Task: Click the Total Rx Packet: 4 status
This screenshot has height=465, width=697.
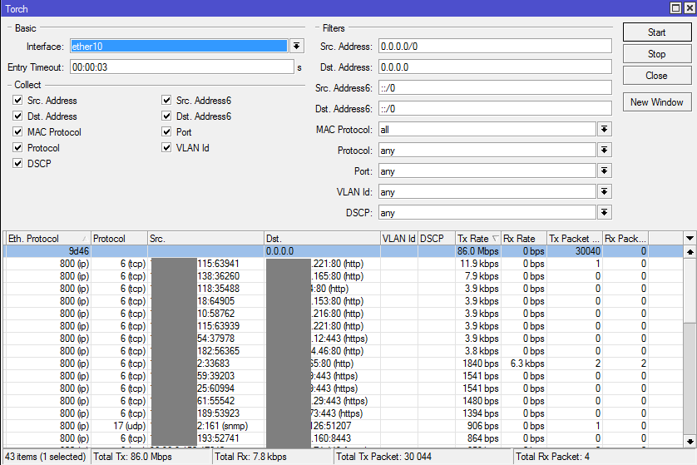Action: 604,457
